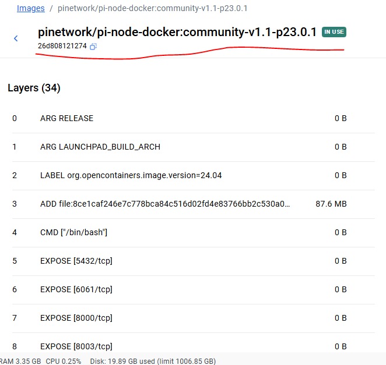386x365 pixels.
Task: Select layer 8 EXPOSE [8003/tcp]
Action: click(193, 344)
